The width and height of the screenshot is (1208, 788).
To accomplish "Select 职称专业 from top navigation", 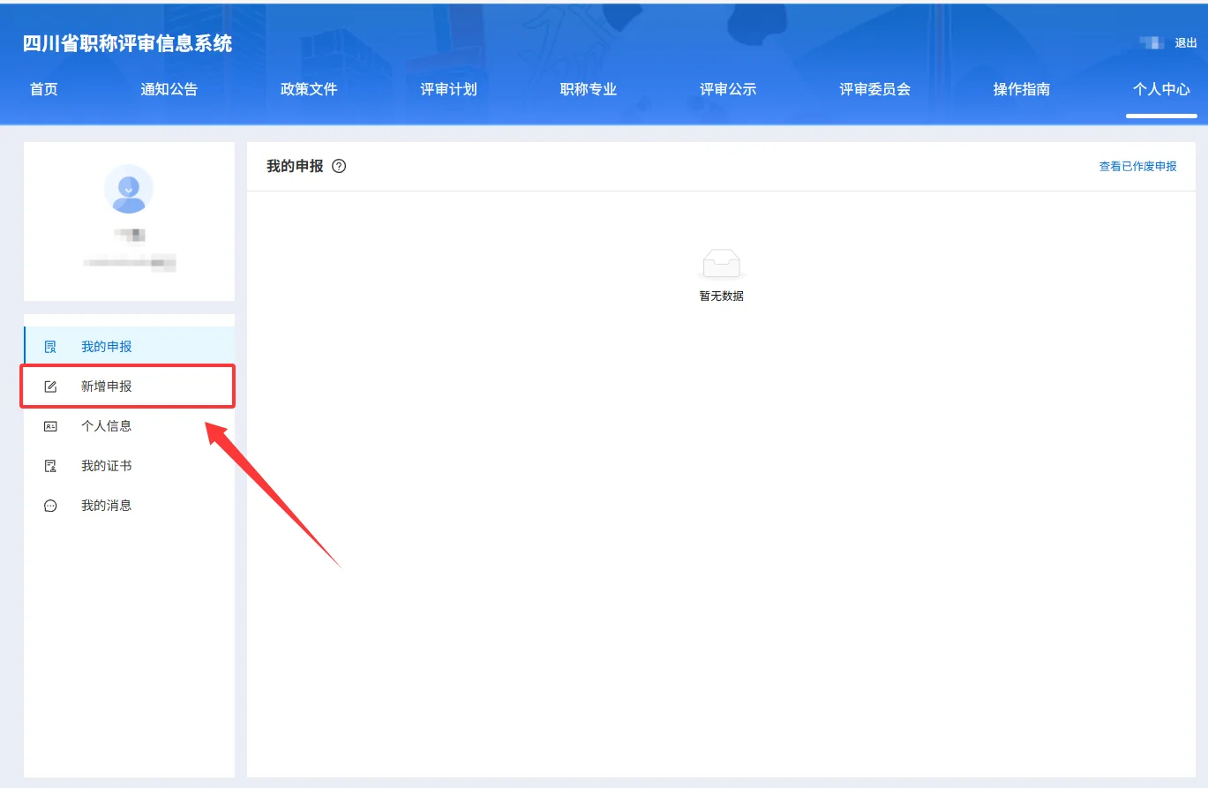I will click(589, 88).
